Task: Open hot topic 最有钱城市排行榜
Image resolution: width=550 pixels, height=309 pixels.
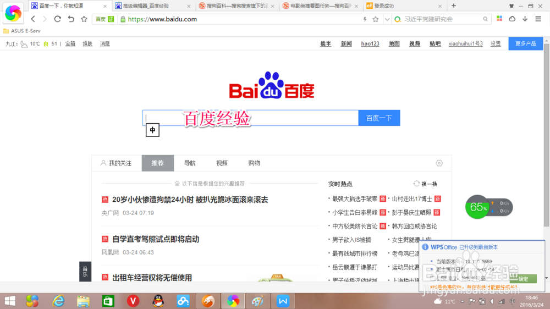Action: pyautogui.click(x=355, y=253)
